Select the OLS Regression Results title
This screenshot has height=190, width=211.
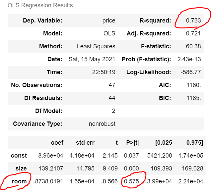click(x=40, y=5)
